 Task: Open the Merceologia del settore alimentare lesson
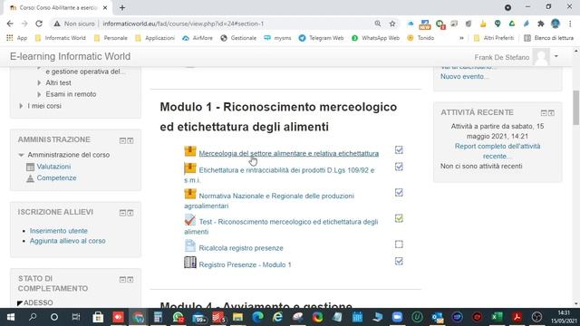288,153
